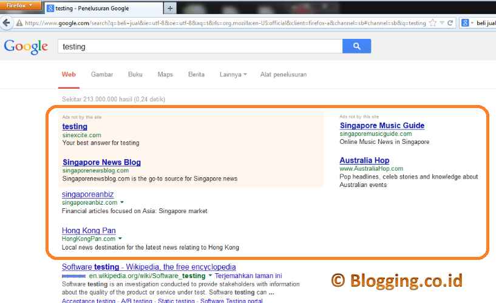The width and height of the screenshot is (496, 303).
Task: Open Alat penelusuran search tools
Action: (x=283, y=75)
